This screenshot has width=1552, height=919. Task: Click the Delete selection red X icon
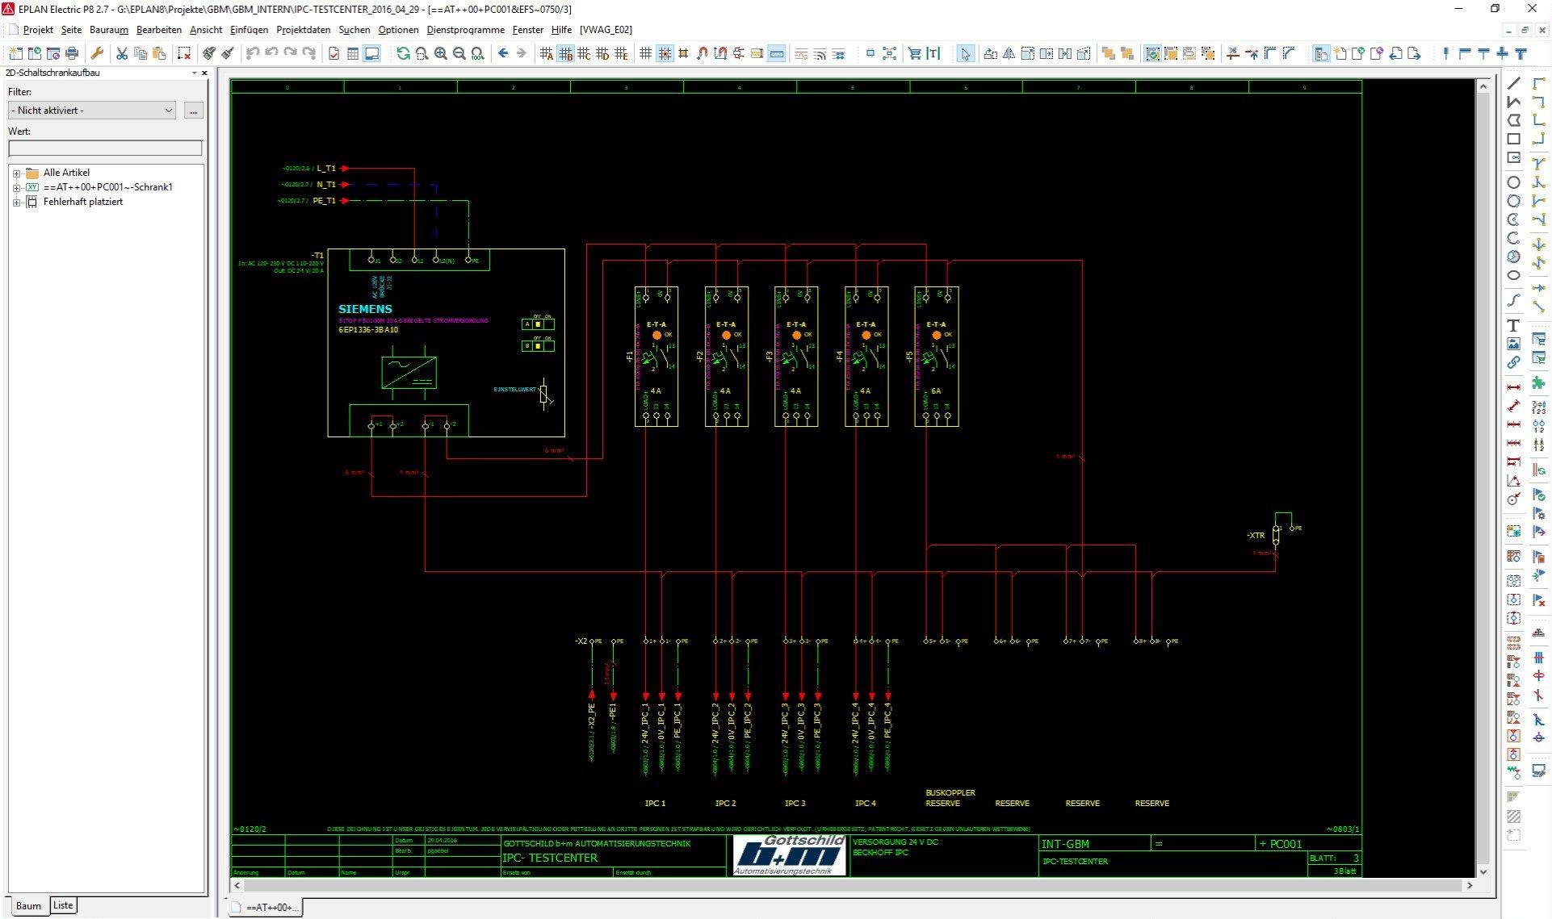(x=184, y=53)
